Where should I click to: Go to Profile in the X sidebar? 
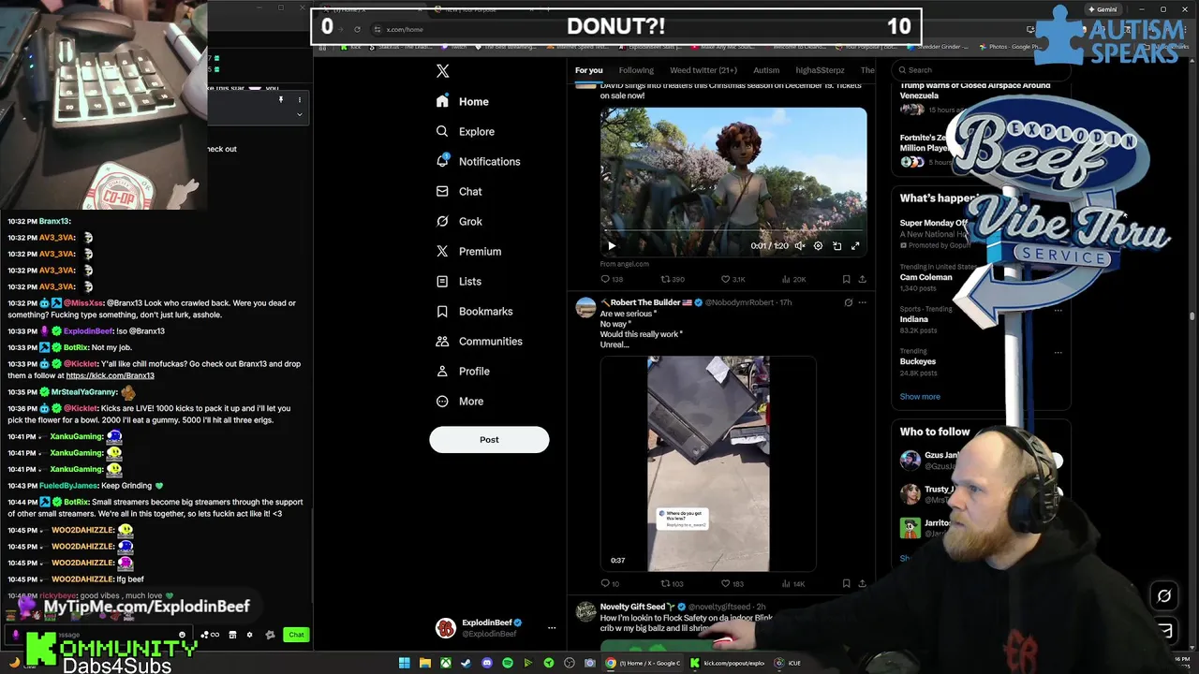click(x=463, y=371)
